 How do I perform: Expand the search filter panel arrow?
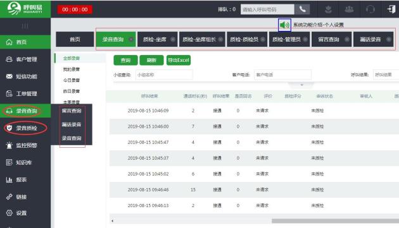point(302,85)
